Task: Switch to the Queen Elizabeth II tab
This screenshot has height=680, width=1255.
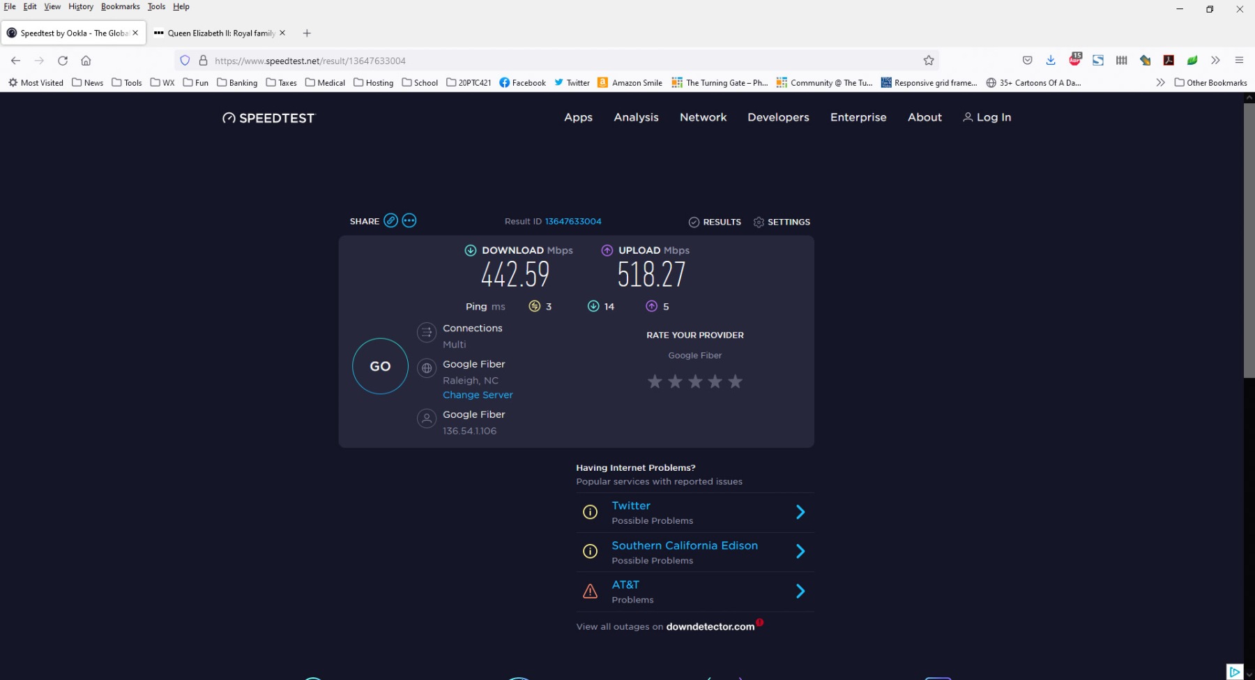Action: tap(221, 33)
